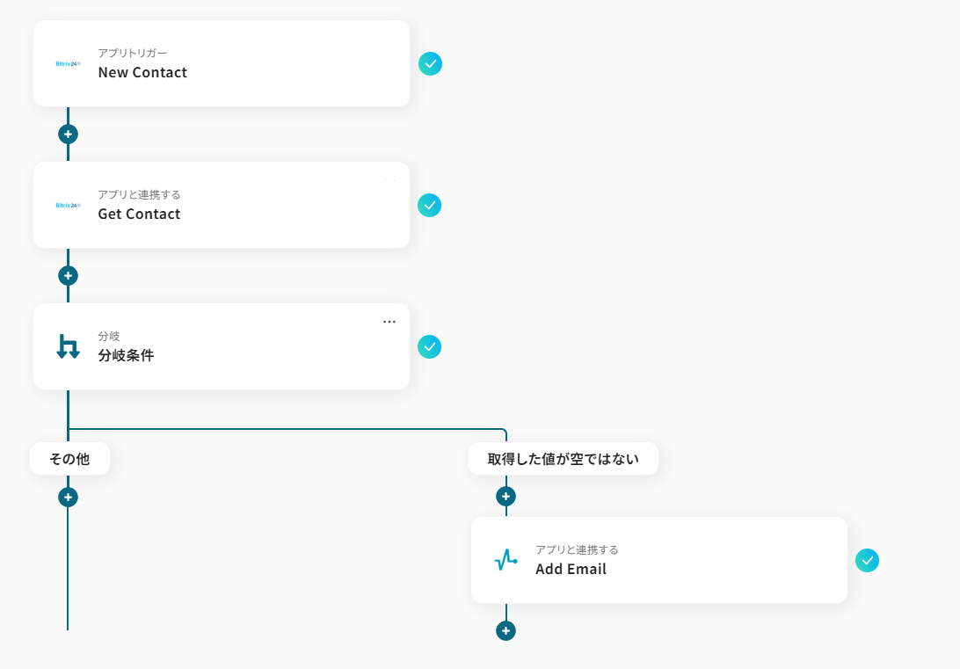The width and height of the screenshot is (960, 669).
Task: Open the three-dot menu on 分岐条件
Action: coord(389,322)
